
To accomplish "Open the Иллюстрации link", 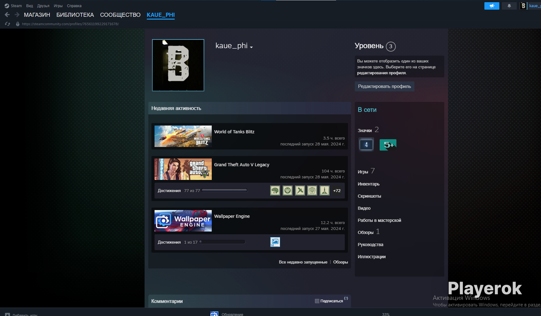I will click(372, 257).
